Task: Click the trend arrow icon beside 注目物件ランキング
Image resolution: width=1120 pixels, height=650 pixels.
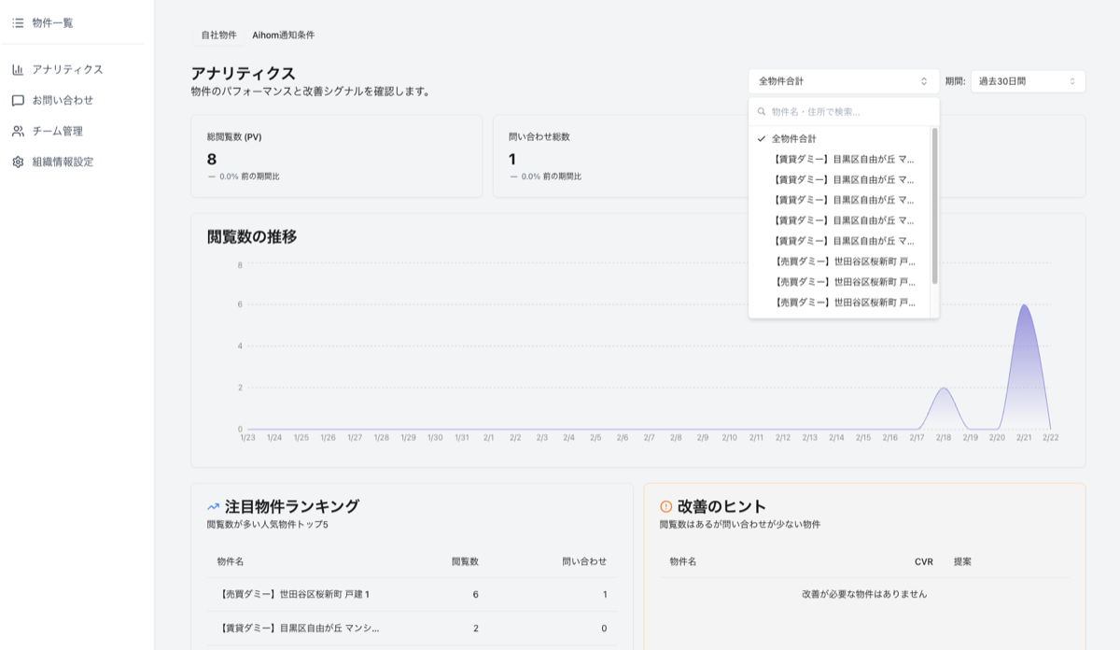Action: (x=214, y=506)
